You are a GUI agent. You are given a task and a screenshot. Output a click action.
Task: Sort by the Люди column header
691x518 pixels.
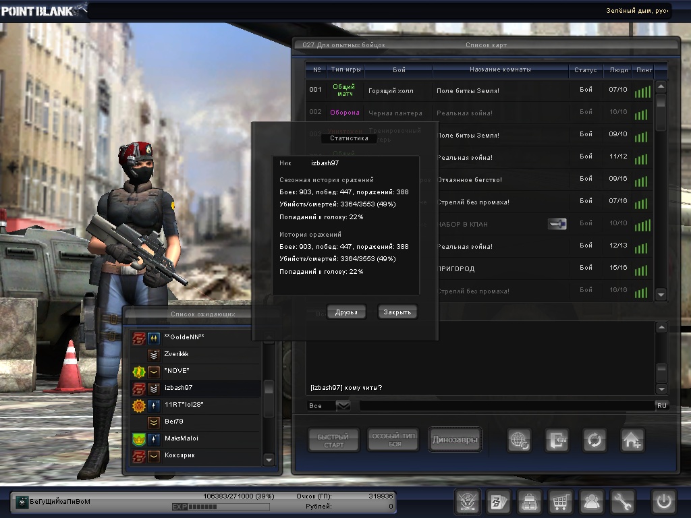619,69
